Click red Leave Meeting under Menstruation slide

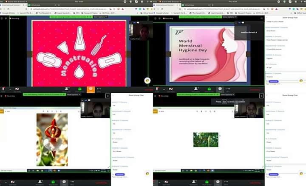148,90
